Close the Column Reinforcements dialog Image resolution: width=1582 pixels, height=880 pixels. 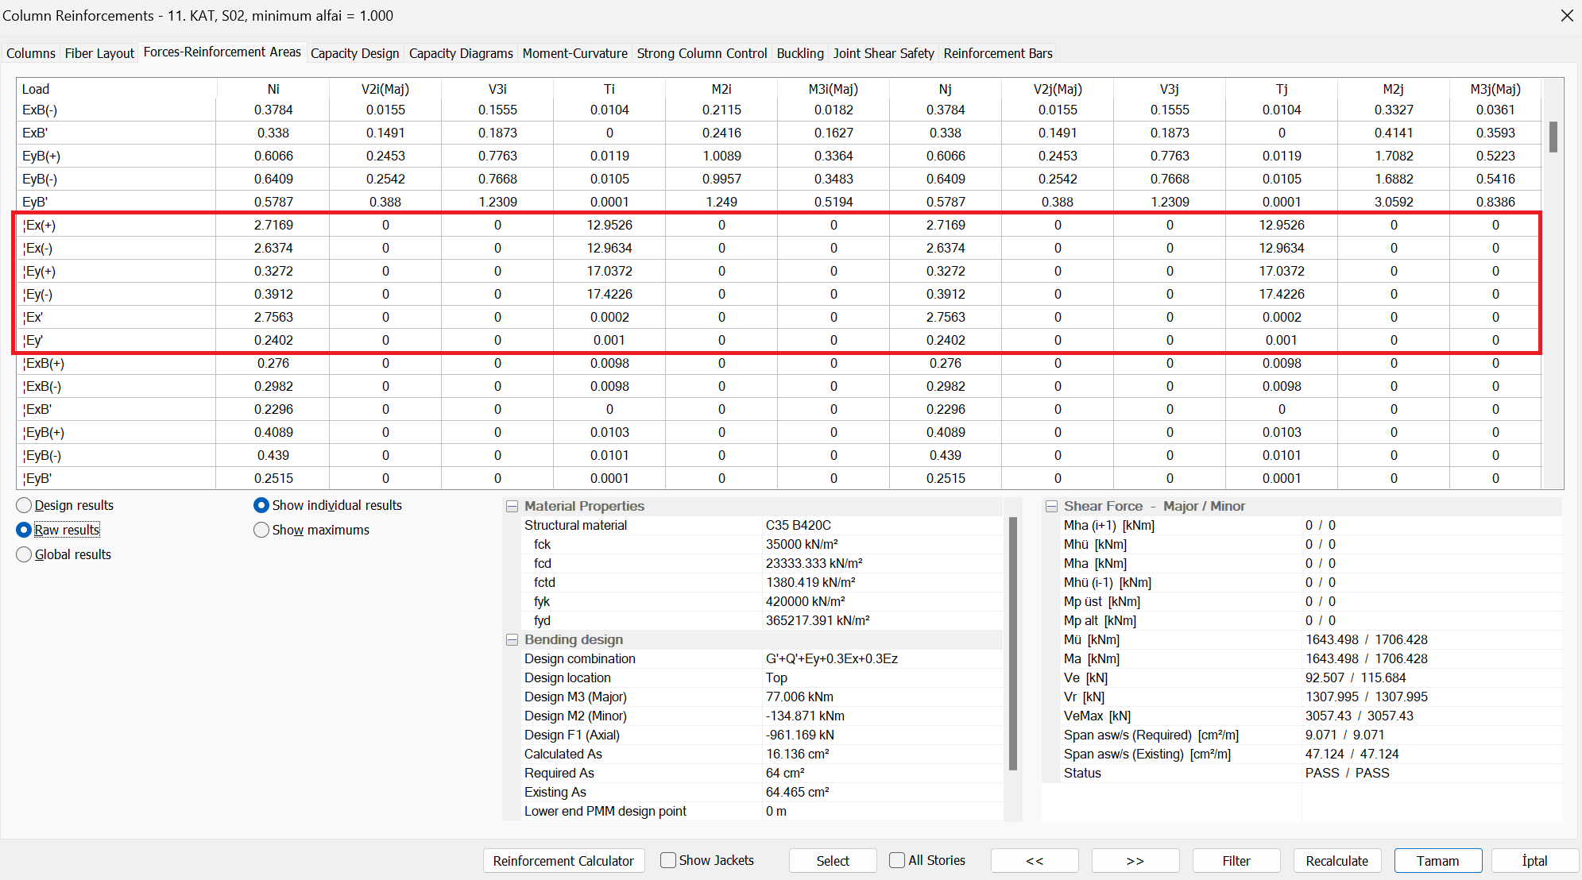(x=1566, y=16)
